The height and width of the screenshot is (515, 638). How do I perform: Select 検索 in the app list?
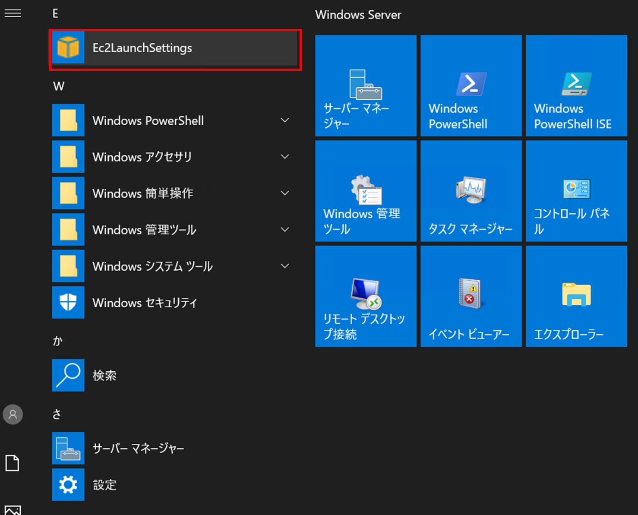click(x=104, y=376)
